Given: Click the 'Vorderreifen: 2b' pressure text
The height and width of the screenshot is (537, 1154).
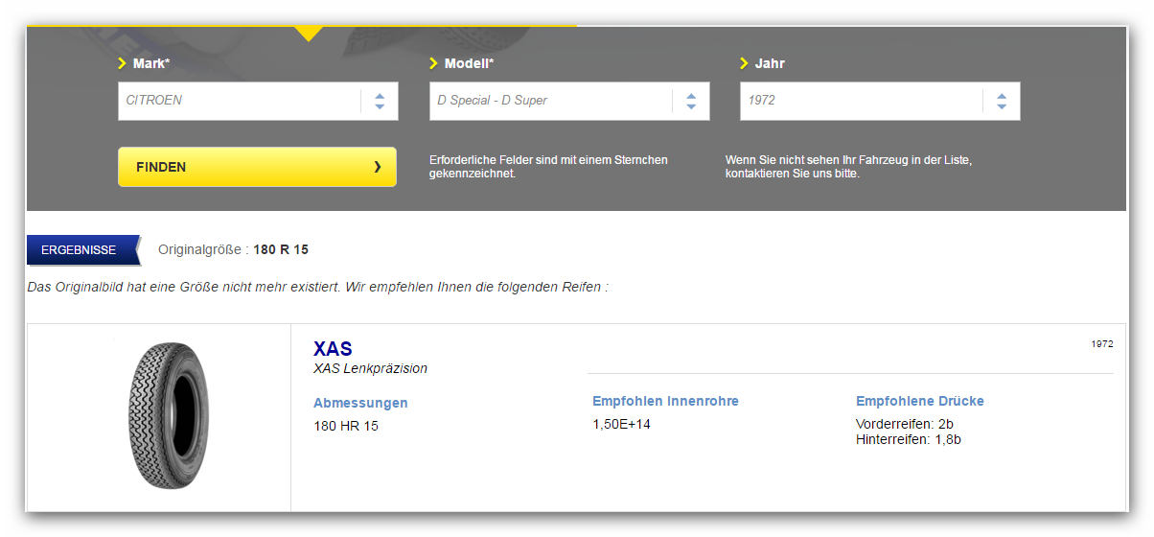Looking at the screenshot, I should pos(905,424).
